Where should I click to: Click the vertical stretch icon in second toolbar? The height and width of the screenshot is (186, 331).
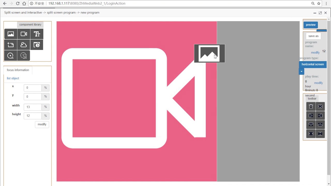(320, 134)
